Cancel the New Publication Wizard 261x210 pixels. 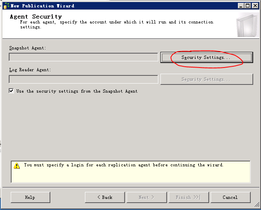230,197
